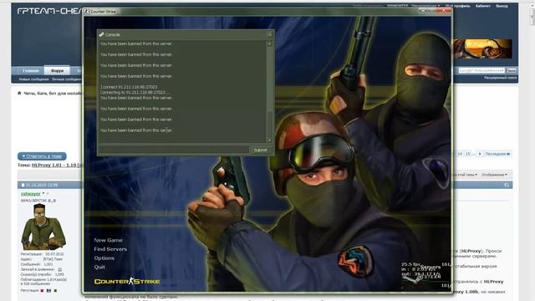Click the 'Мой профиль' link in the forum header
The width and height of the screenshot is (535, 301).
457,6
